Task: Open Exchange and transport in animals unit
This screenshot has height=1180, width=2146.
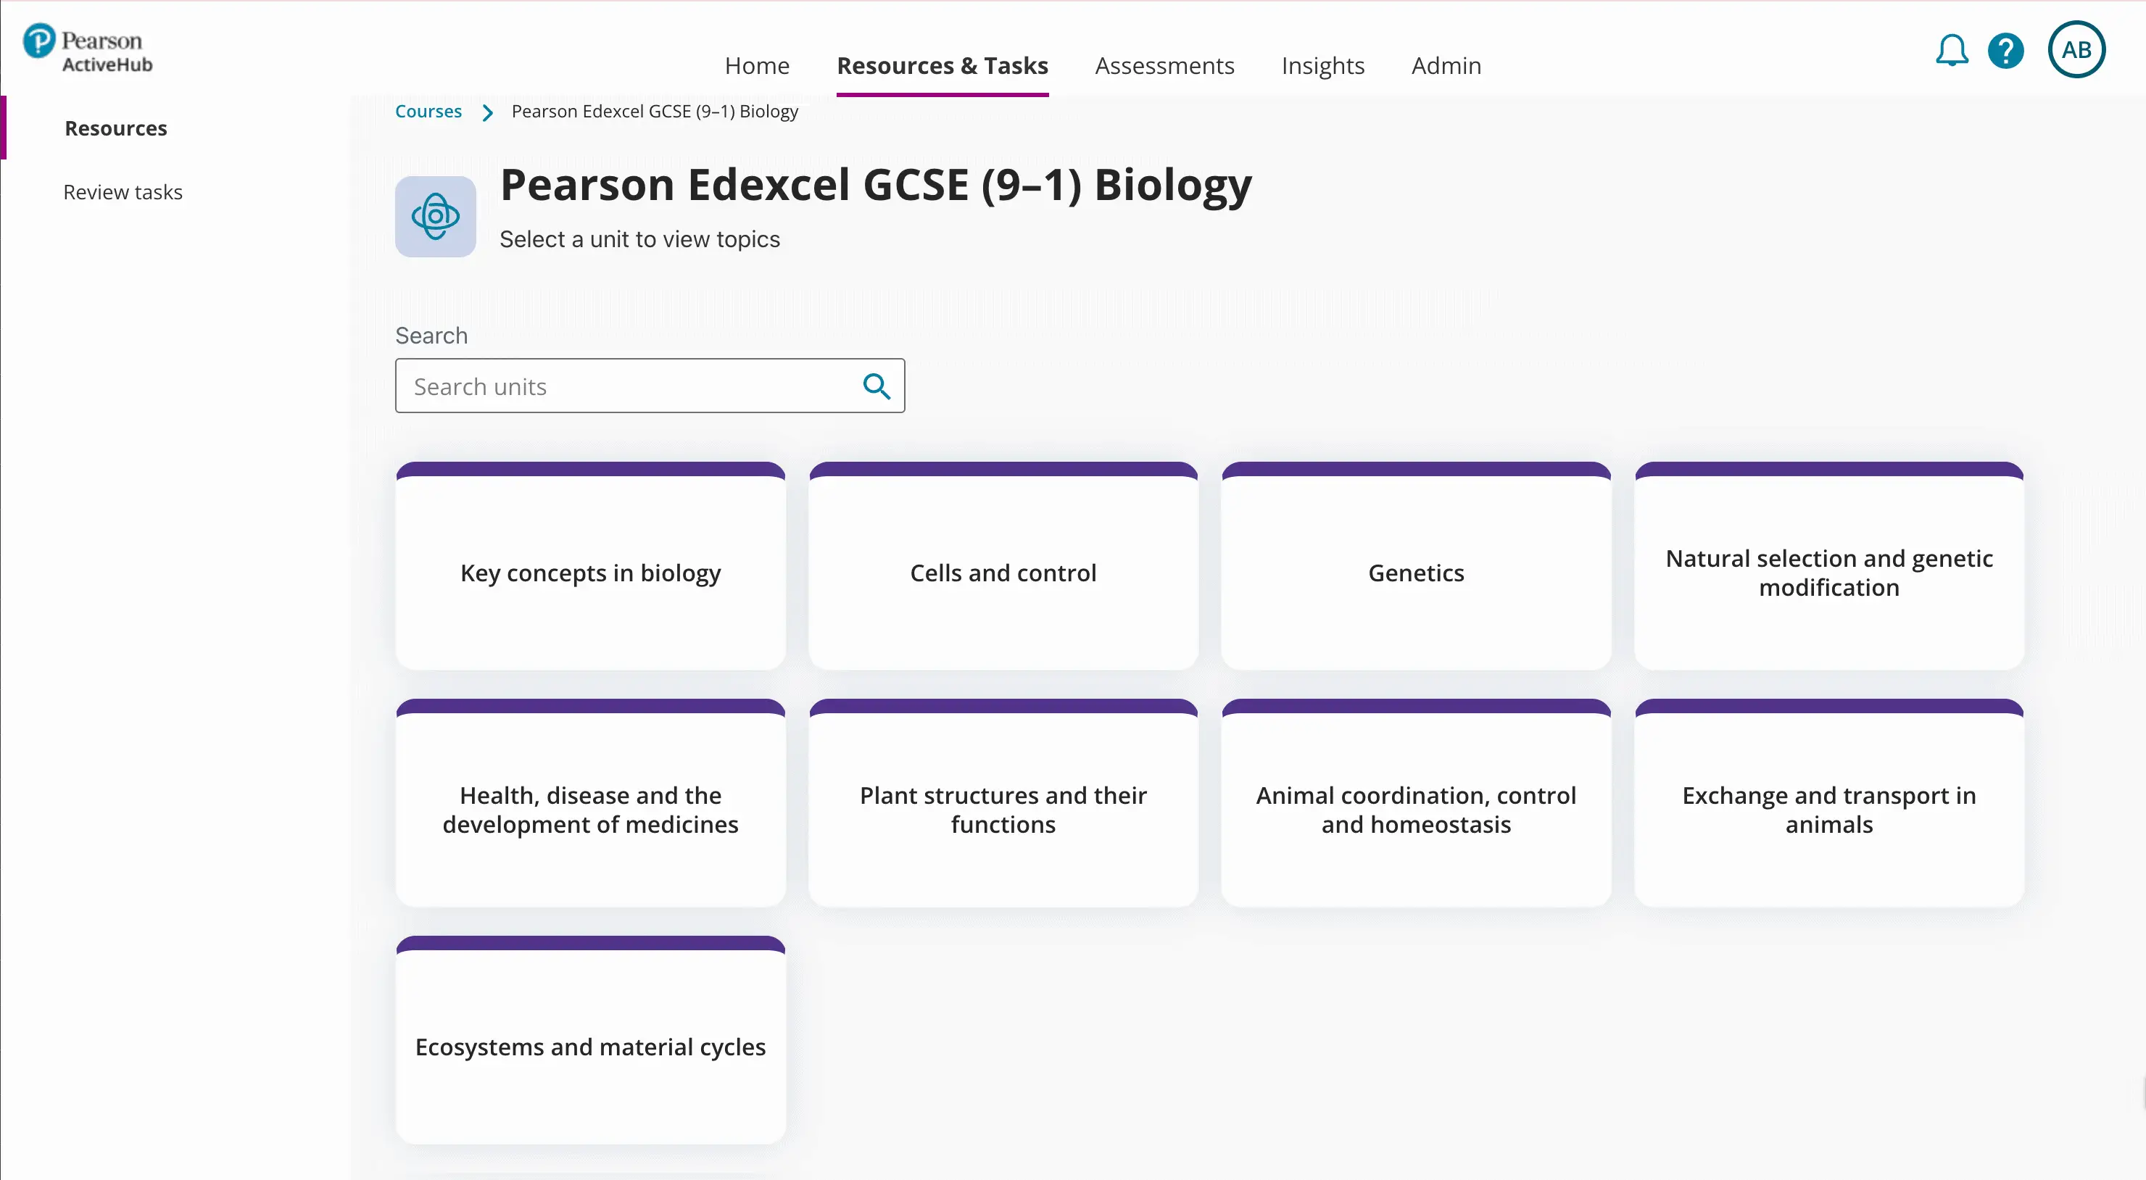Action: click(x=1828, y=810)
